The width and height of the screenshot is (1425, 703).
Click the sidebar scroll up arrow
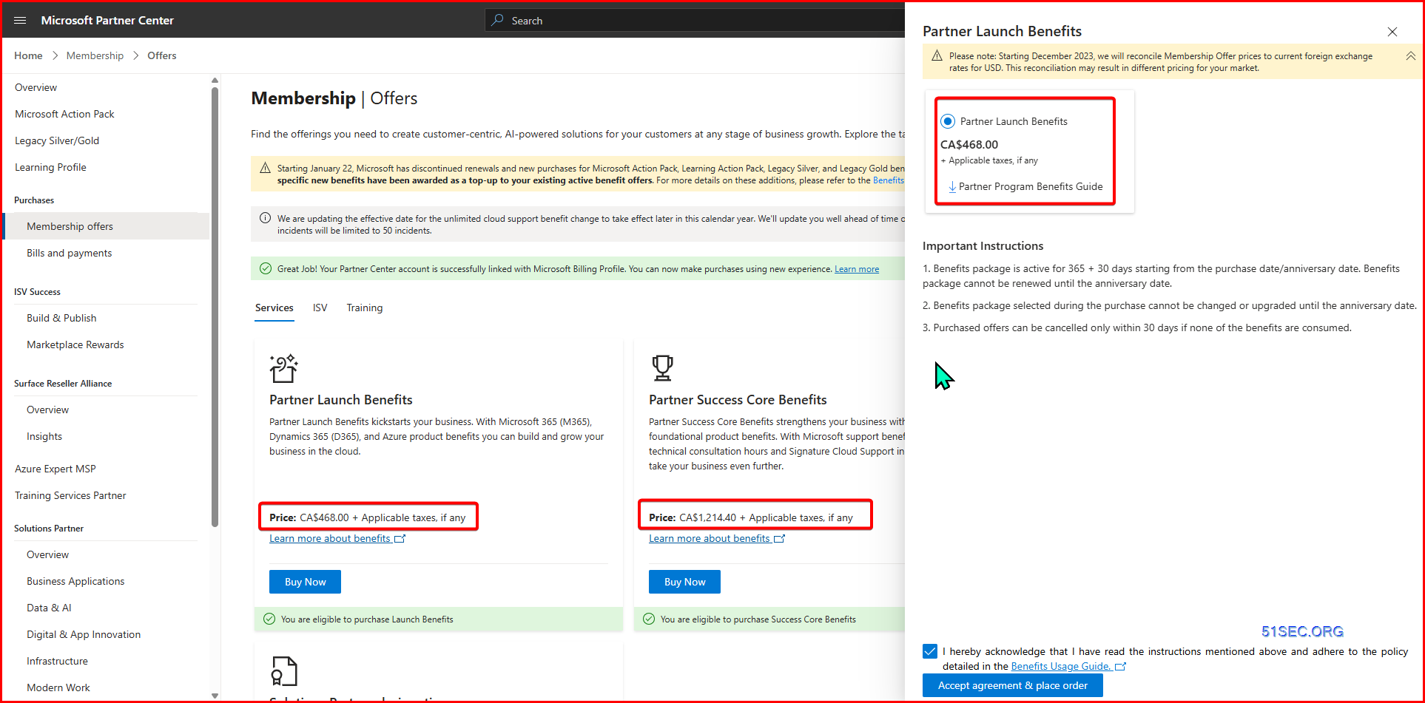point(215,80)
